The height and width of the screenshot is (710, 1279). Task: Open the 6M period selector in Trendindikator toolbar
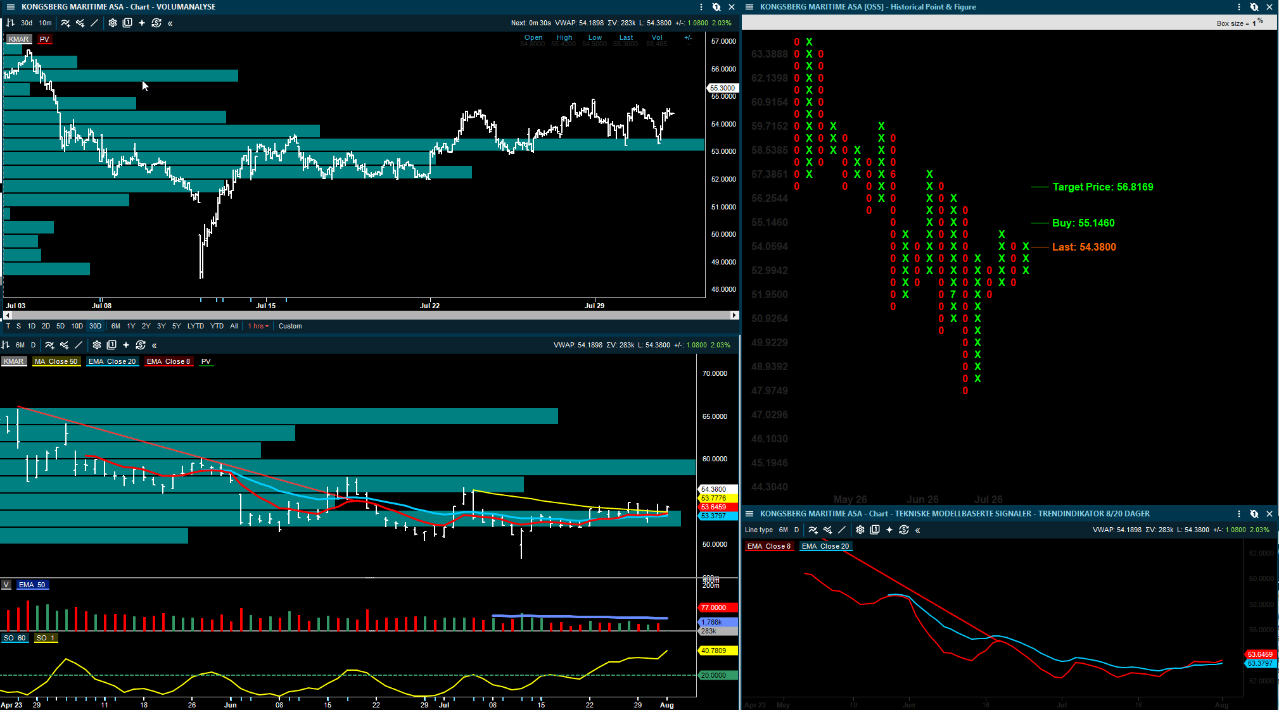[784, 530]
